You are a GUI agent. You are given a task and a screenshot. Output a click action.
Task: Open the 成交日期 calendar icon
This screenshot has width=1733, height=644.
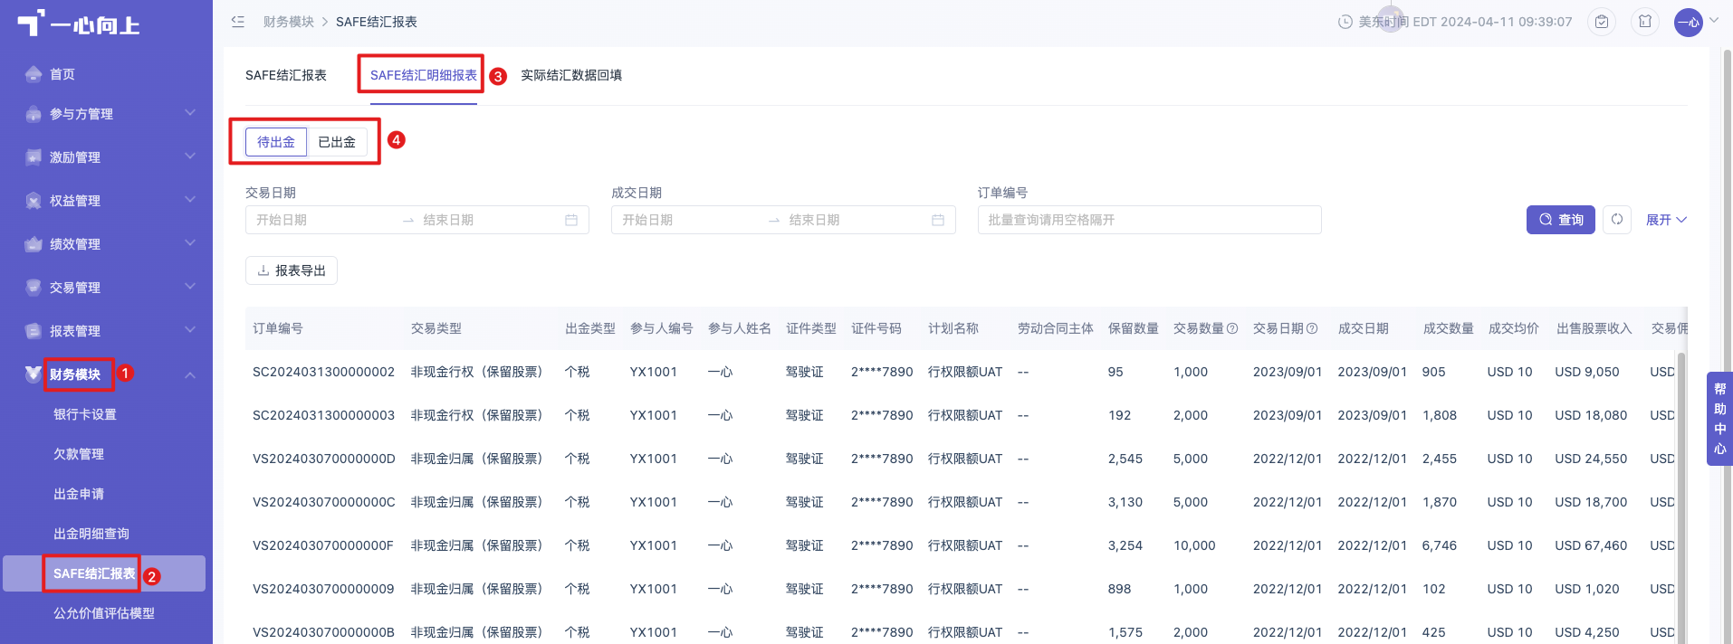tap(938, 220)
